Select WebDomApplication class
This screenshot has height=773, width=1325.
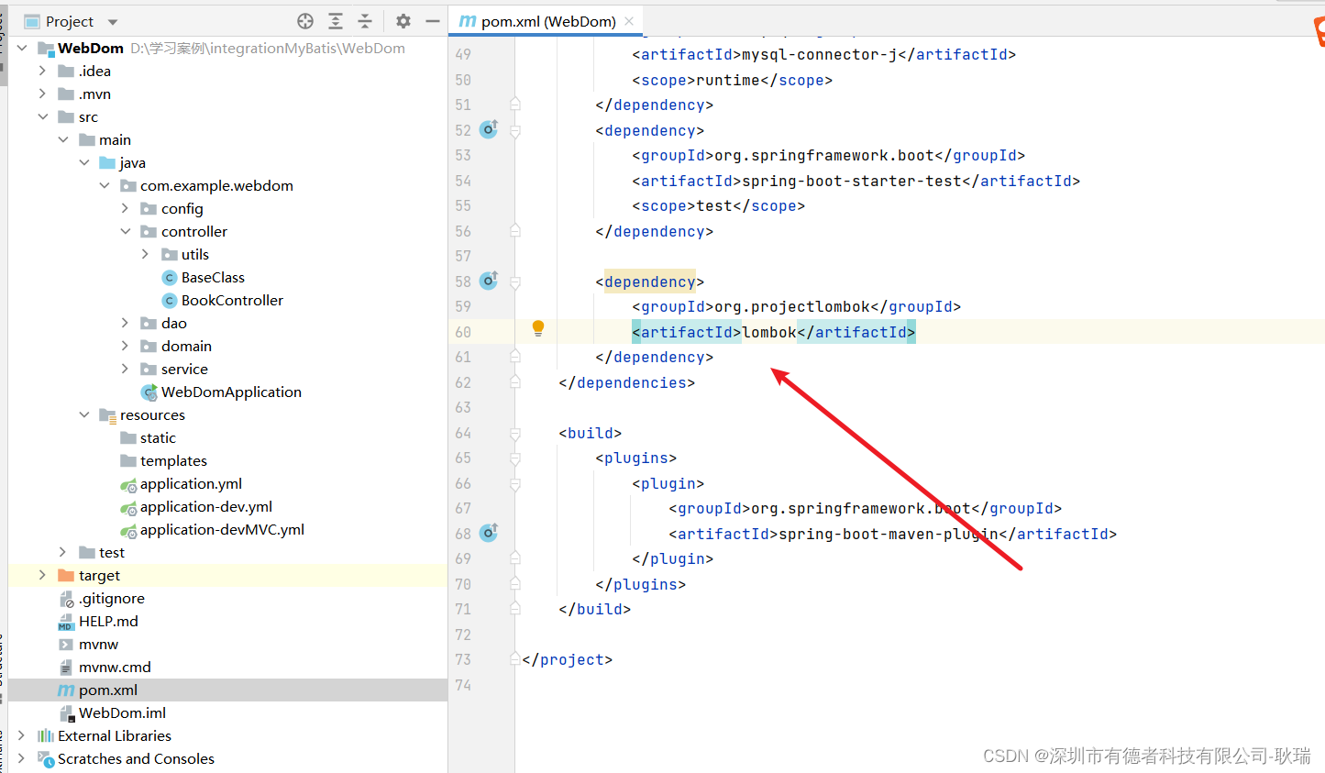[x=231, y=392]
